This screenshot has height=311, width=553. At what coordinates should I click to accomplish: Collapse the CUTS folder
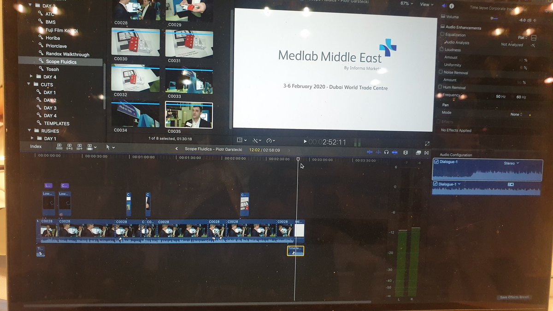coord(29,84)
